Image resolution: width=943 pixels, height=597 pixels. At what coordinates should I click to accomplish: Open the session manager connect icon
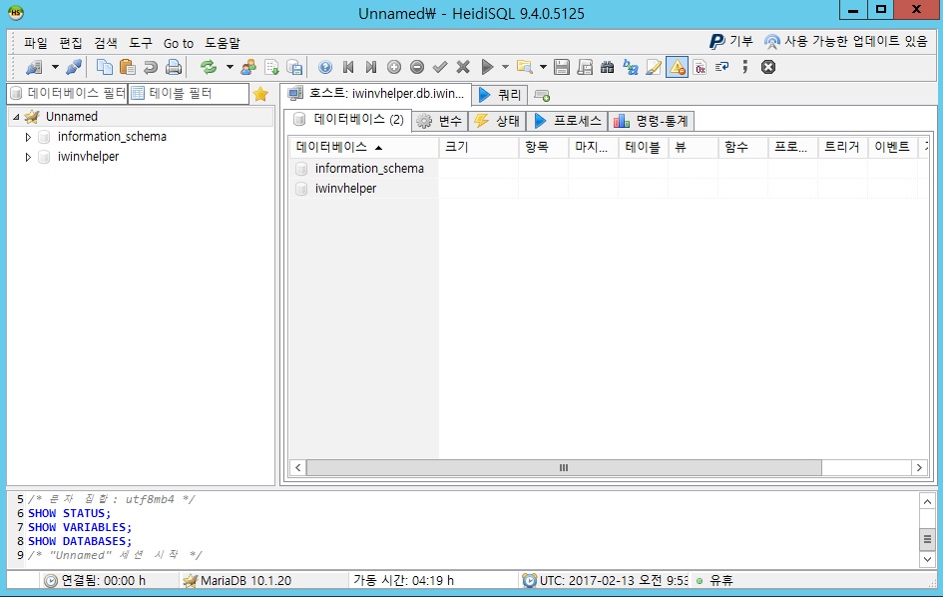(x=34, y=67)
